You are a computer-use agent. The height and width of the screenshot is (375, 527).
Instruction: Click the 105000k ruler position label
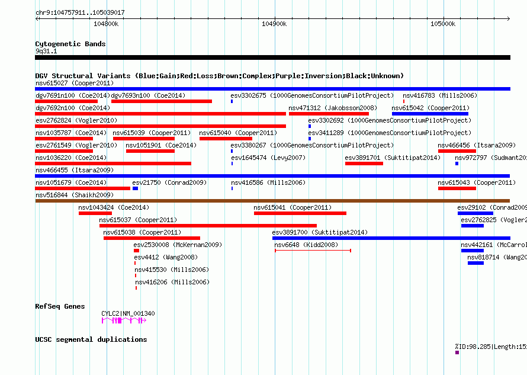[x=443, y=24]
